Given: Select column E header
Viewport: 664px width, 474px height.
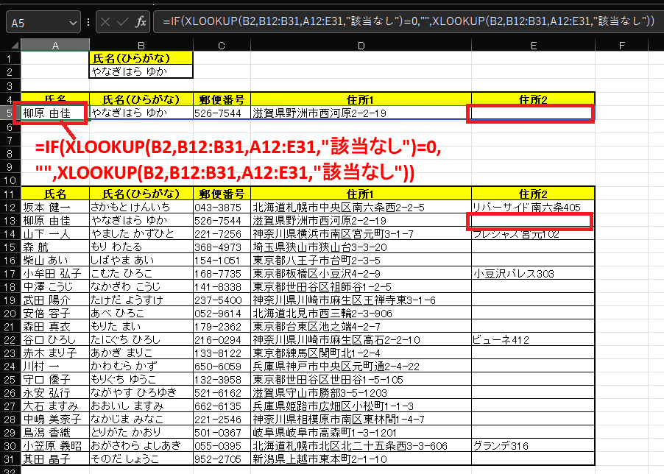Looking at the screenshot, I should (x=532, y=46).
